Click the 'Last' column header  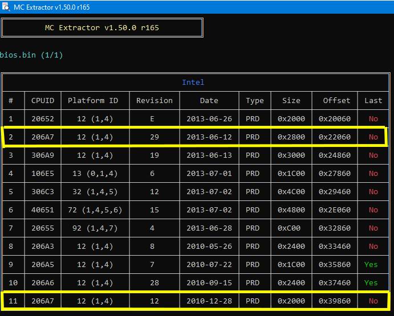pos(373,101)
